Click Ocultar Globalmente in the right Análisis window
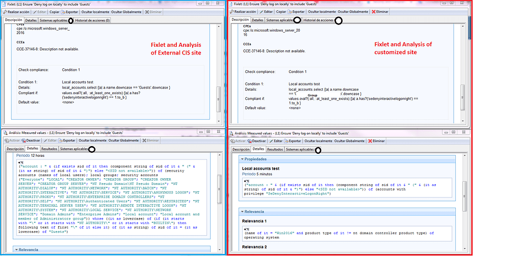Screen dimensions: 522x279 (349, 141)
